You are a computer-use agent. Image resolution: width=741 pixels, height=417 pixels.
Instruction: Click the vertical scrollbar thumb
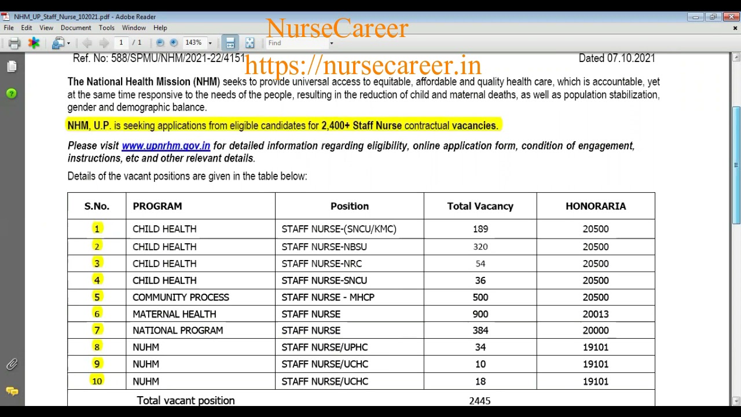coord(736,165)
